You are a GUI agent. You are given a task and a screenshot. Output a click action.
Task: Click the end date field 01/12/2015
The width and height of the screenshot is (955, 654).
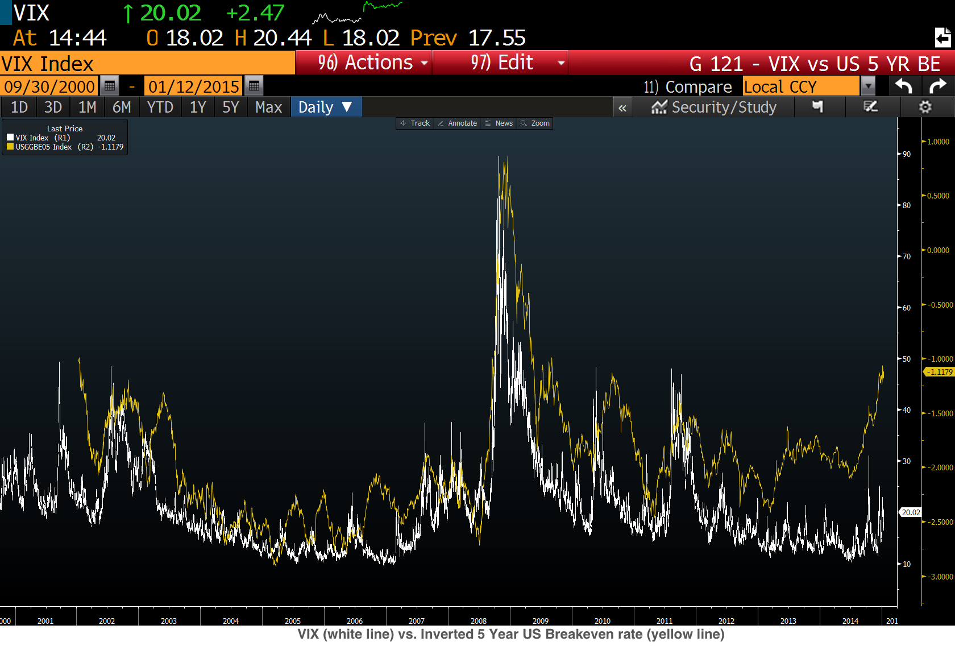click(194, 86)
